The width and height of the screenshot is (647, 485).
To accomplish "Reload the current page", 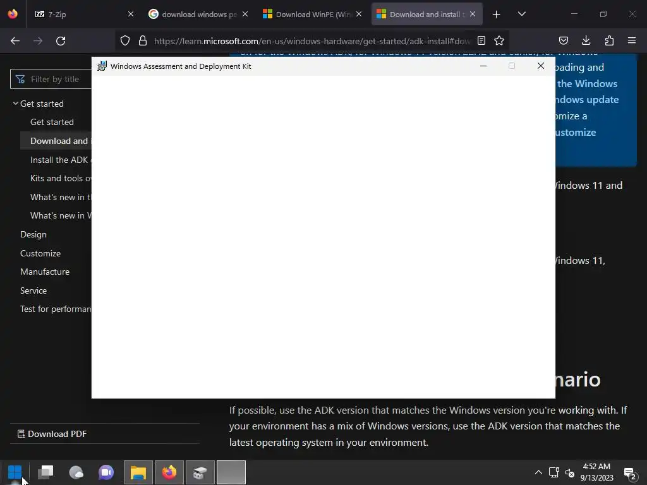I will point(61,41).
